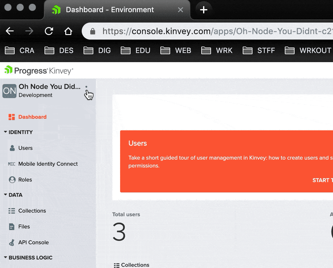Click the Files document icon in sidebar
The image size is (333, 268).
point(12,227)
